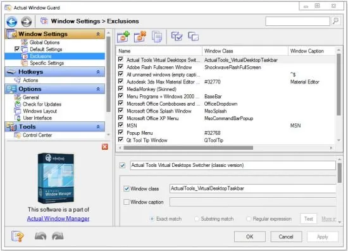Uncheck the Popup Menu exclusion checkbox
Screen dimensions: 348x251
click(121, 132)
